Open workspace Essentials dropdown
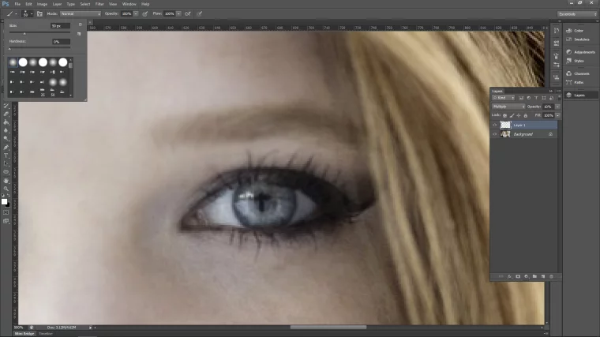Screen dimensions: 600x337 577,14
